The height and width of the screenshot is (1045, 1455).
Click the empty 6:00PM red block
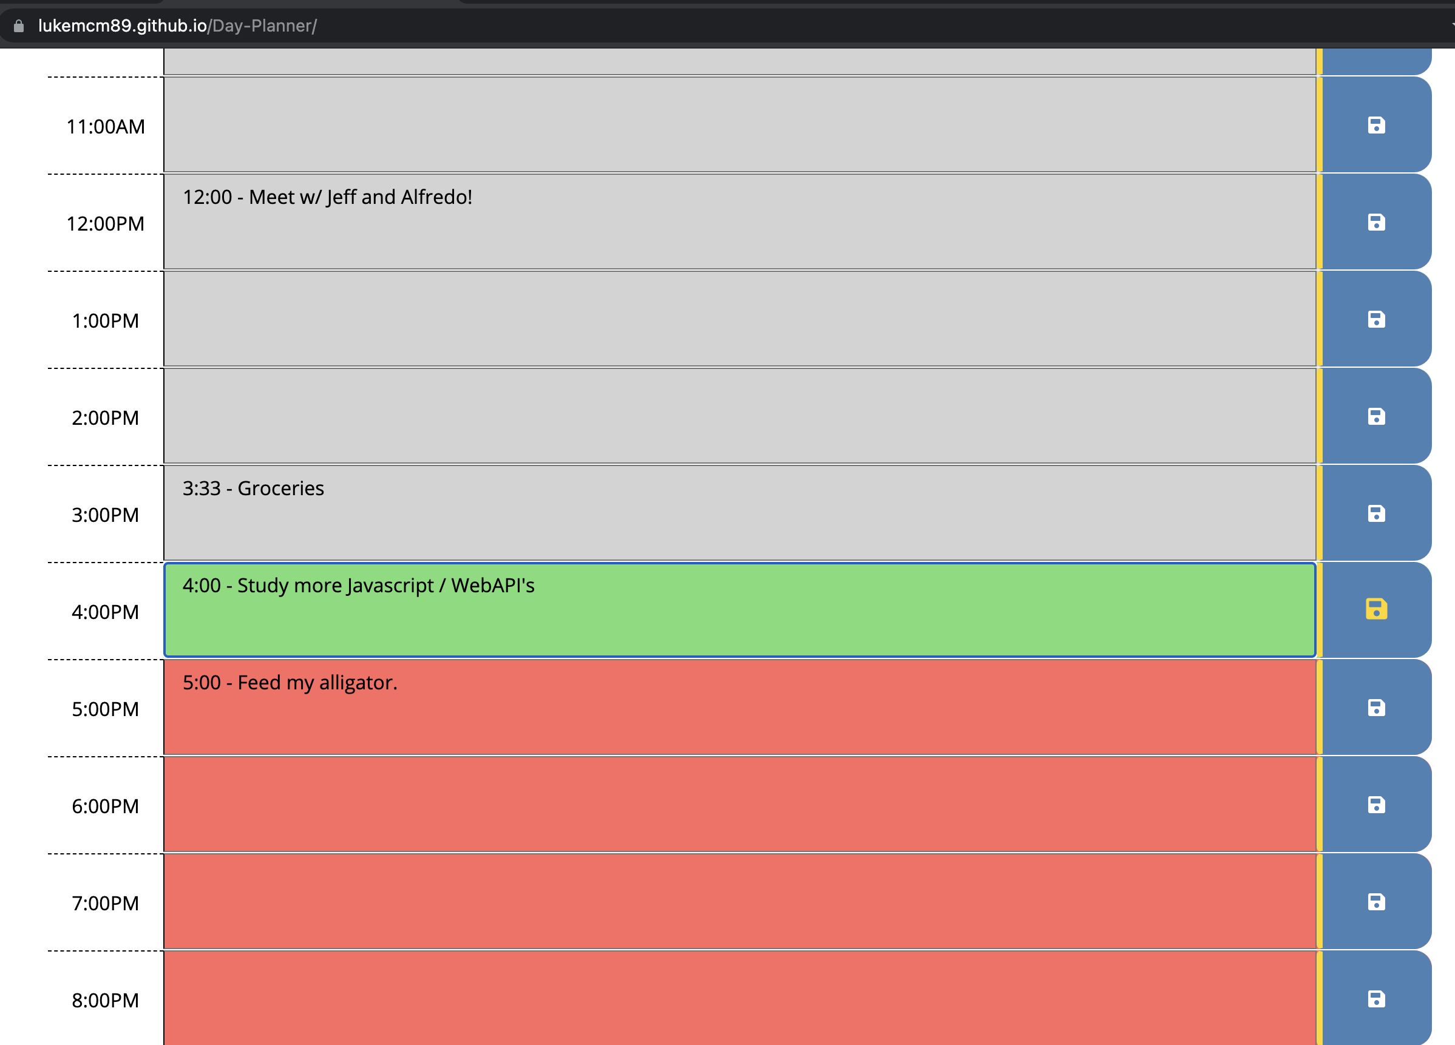738,806
